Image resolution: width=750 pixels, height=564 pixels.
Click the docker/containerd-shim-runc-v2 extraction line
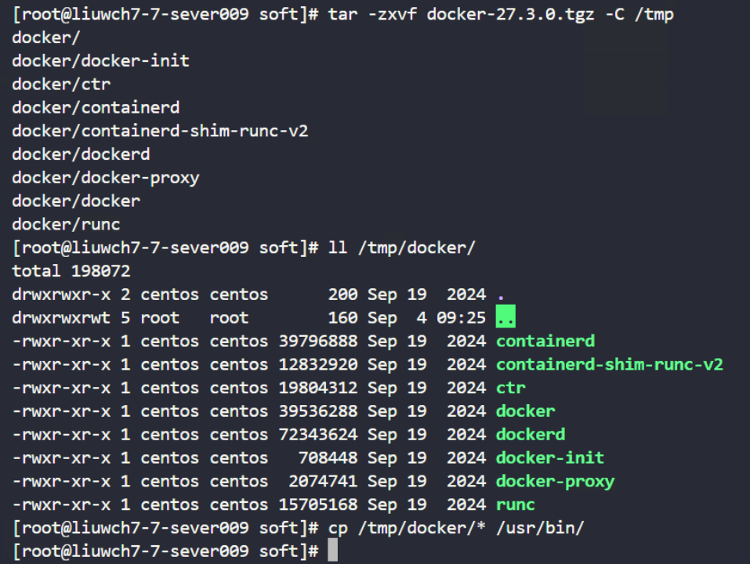click(x=160, y=131)
